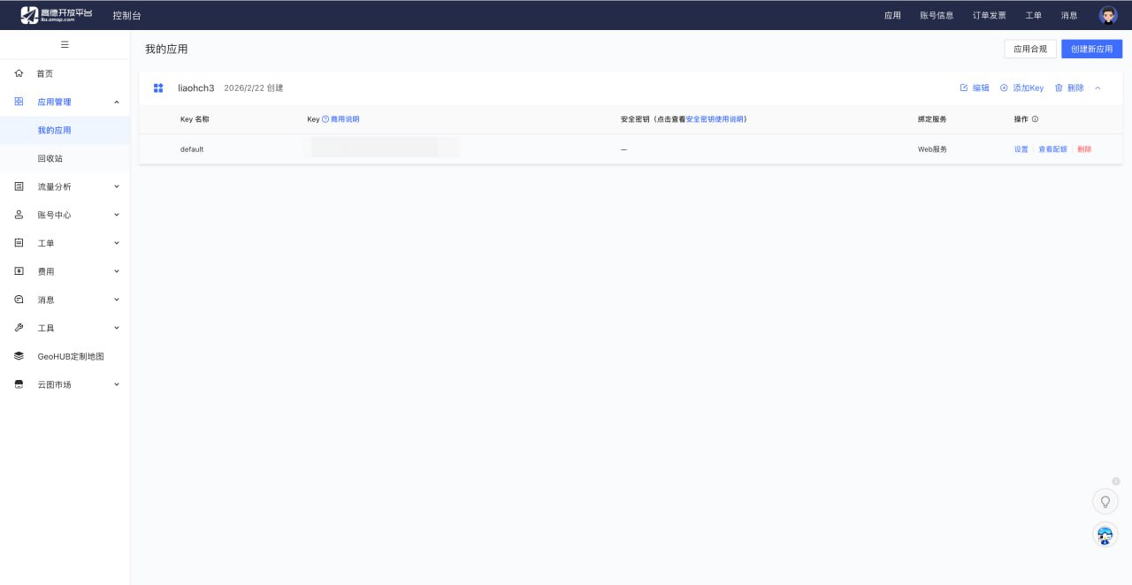1132x585 pixels.
Task: Open 回收站 in the sidebar
Action: pyautogui.click(x=50, y=158)
